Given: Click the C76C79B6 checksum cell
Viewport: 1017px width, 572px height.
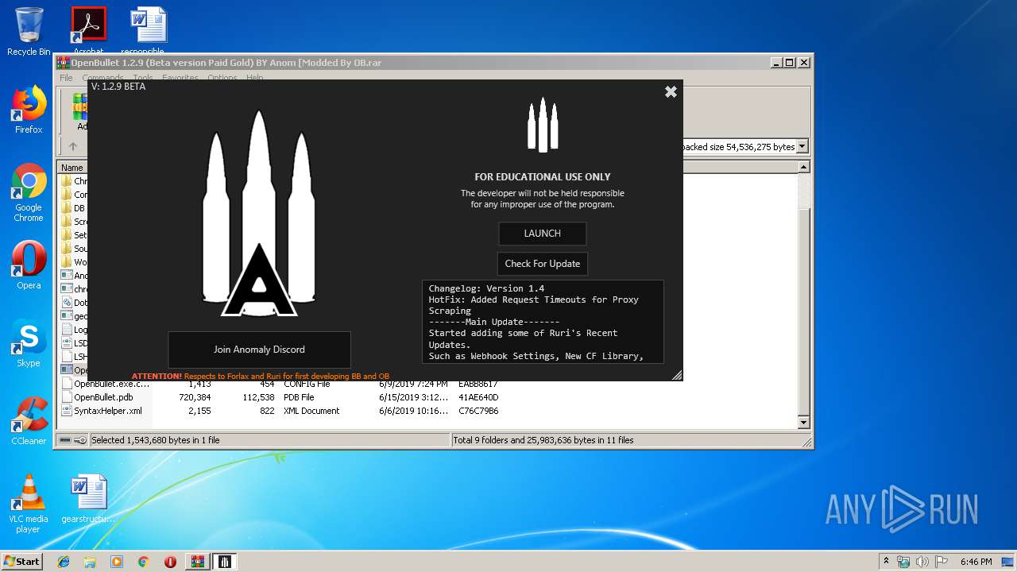Looking at the screenshot, I should [x=478, y=411].
